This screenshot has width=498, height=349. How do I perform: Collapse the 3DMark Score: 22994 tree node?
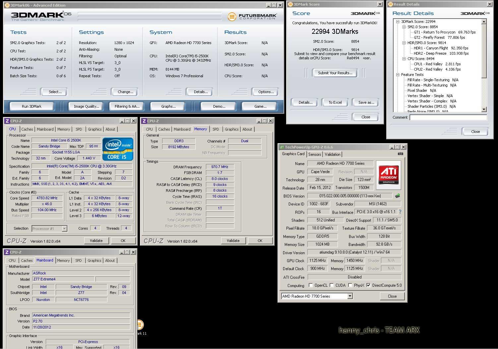(398, 22)
